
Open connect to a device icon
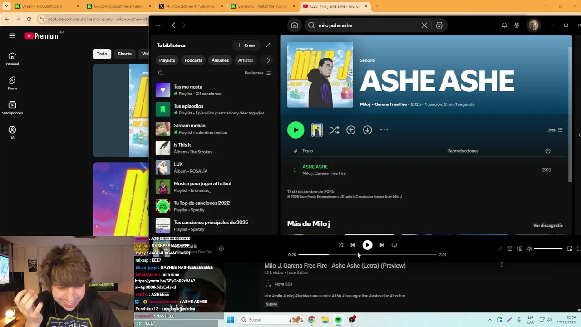[x=520, y=248]
